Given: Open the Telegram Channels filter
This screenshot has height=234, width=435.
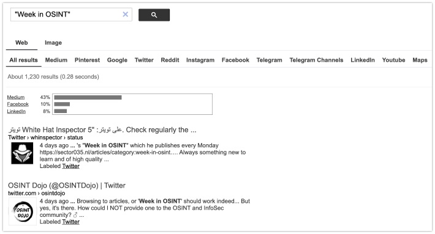Looking at the screenshot, I should [x=316, y=60].
